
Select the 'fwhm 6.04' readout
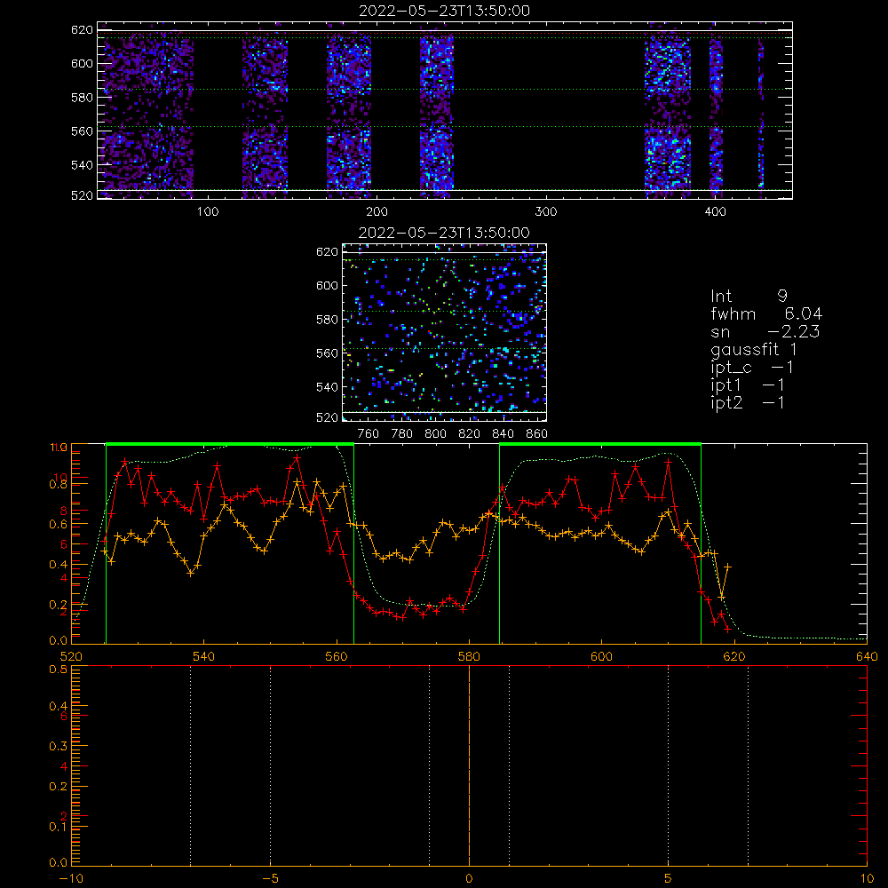pos(766,313)
